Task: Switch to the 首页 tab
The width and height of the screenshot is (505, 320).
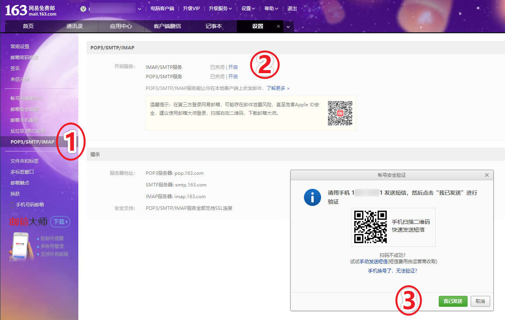Action: tap(28, 26)
